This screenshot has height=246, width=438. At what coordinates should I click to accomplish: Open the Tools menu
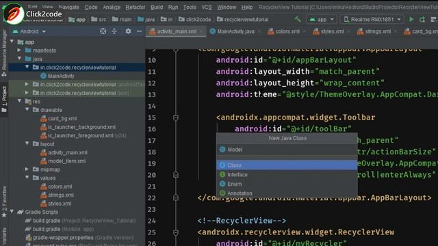(190, 7)
